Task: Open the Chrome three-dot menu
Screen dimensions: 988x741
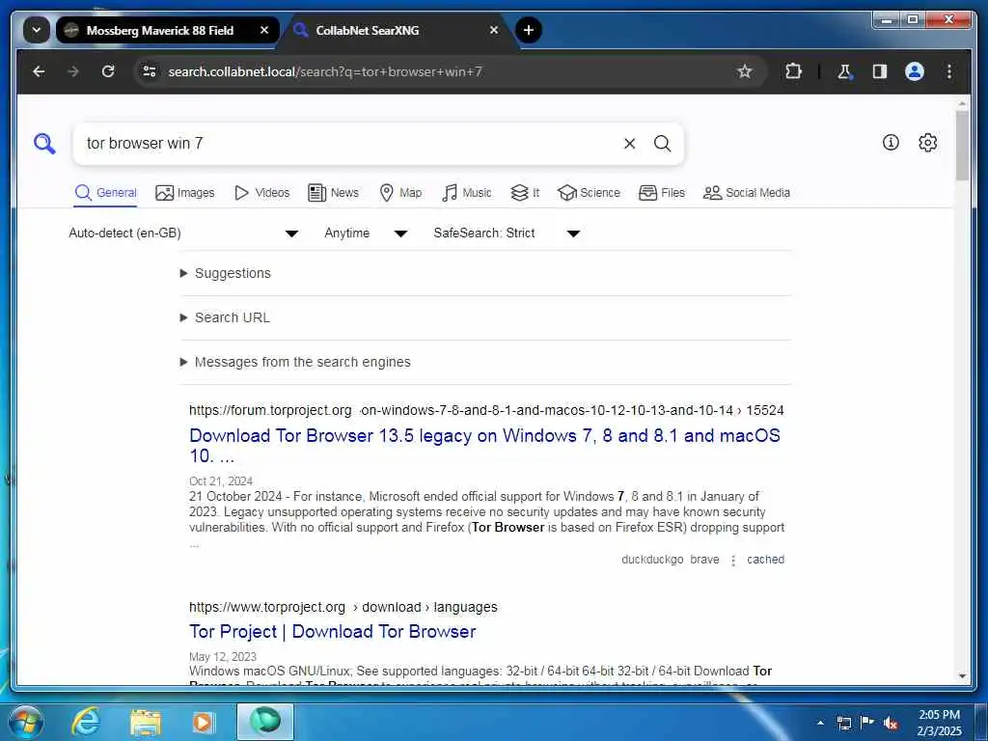Action: tap(949, 71)
